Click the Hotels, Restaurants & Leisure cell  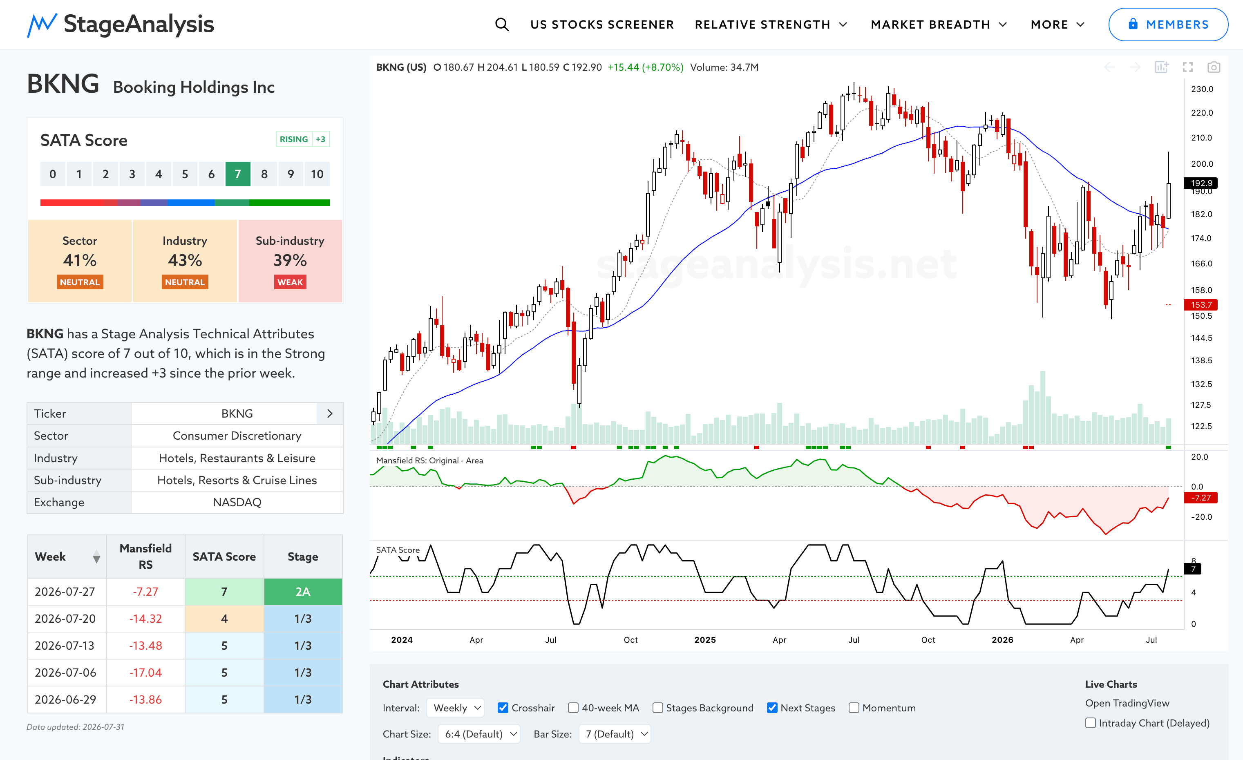click(x=237, y=458)
